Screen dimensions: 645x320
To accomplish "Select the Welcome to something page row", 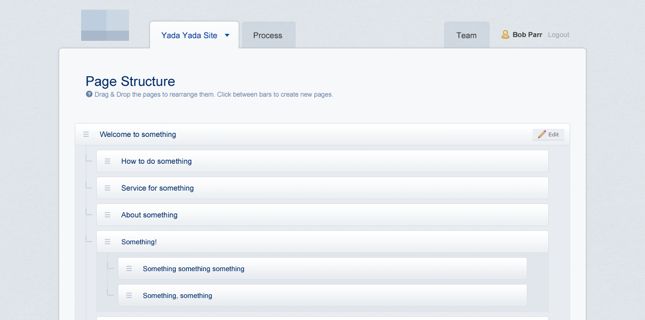I will (322, 134).
